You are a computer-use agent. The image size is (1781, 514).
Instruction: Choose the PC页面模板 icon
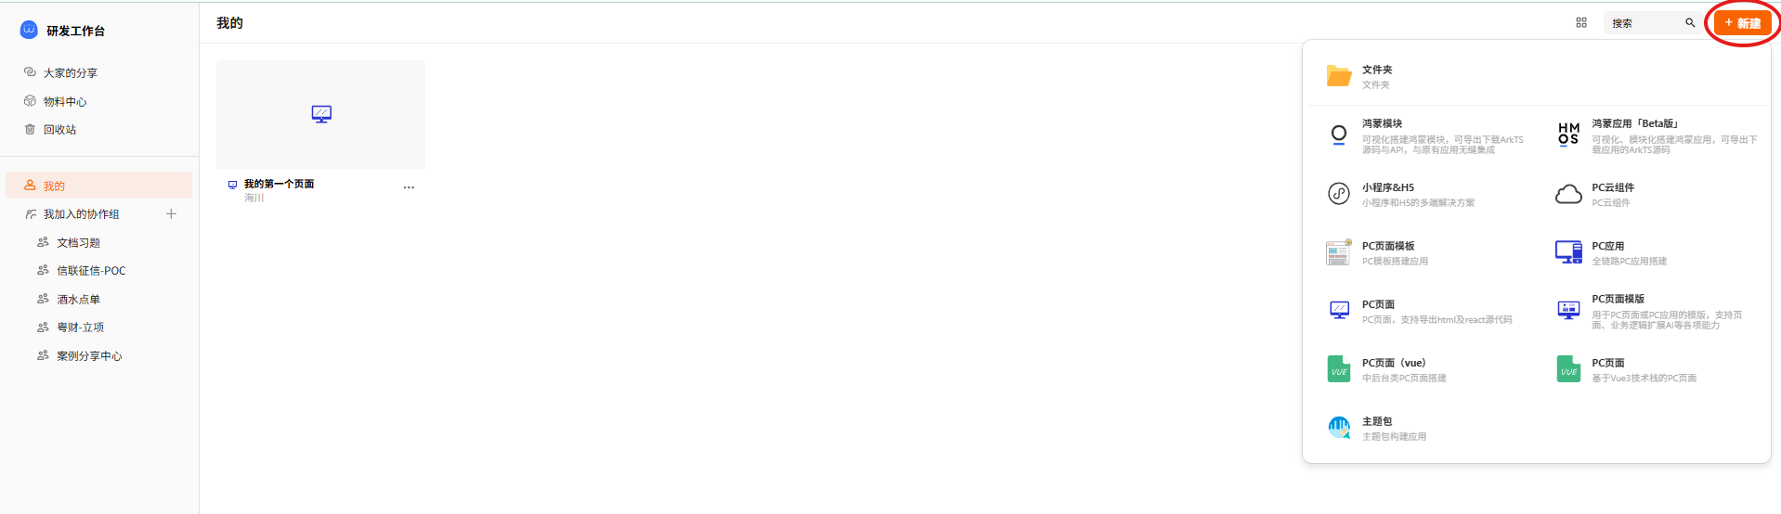click(1338, 252)
